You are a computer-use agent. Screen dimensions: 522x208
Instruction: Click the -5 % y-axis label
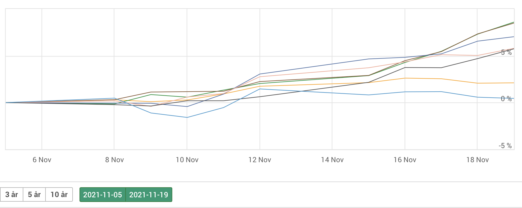tap(505, 146)
